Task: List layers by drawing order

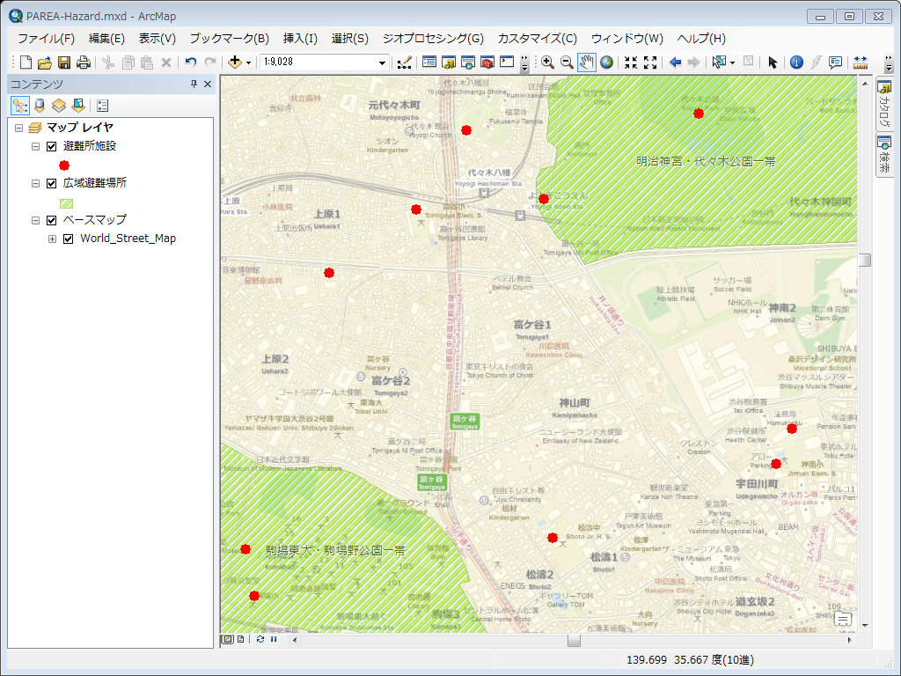Action: pyautogui.click(x=20, y=106)
